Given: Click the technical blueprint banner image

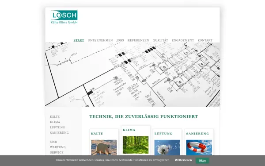Looking at the screenshot, I should [132, 74].
